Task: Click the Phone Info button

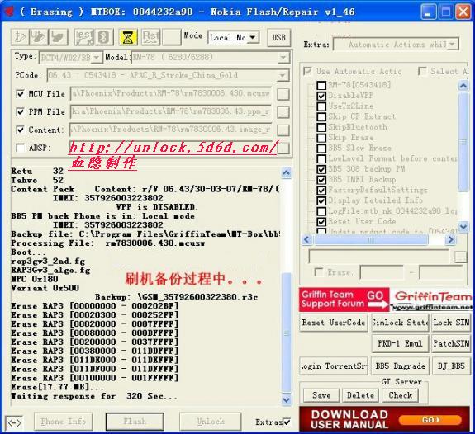Action: 64,422
